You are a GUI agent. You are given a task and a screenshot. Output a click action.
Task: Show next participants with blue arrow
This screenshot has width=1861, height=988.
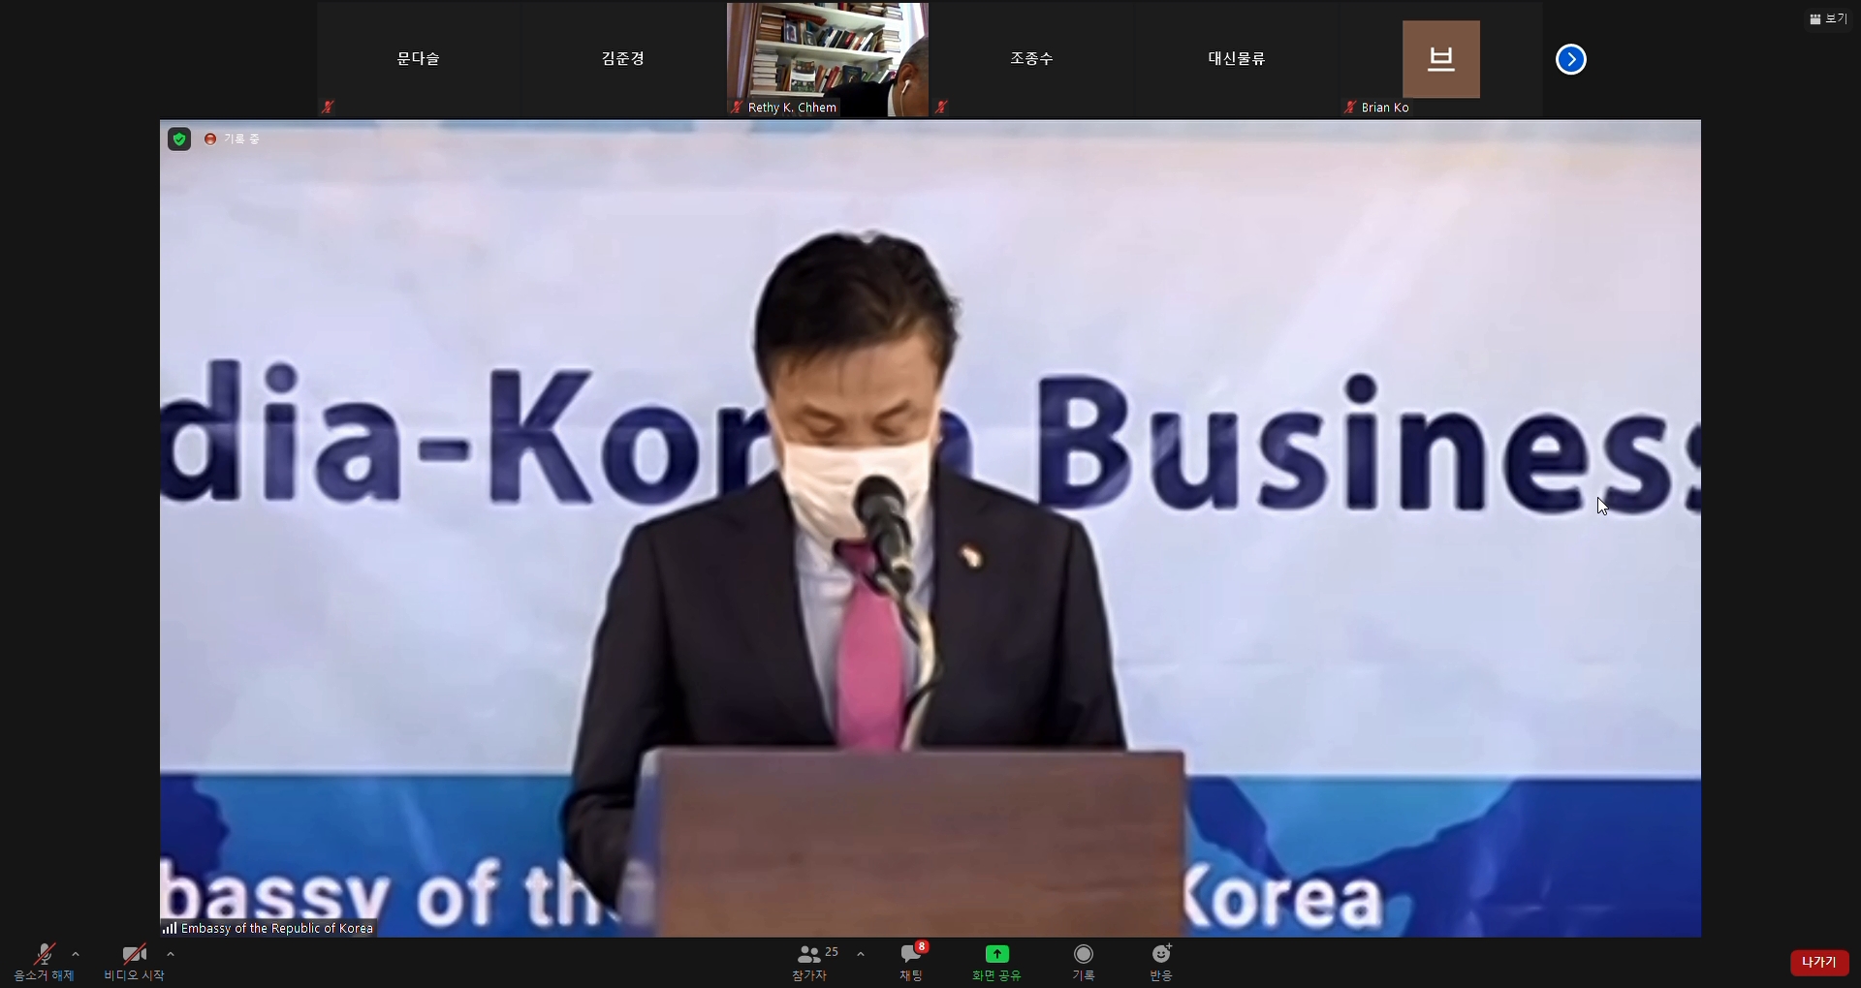[1571, 59]
